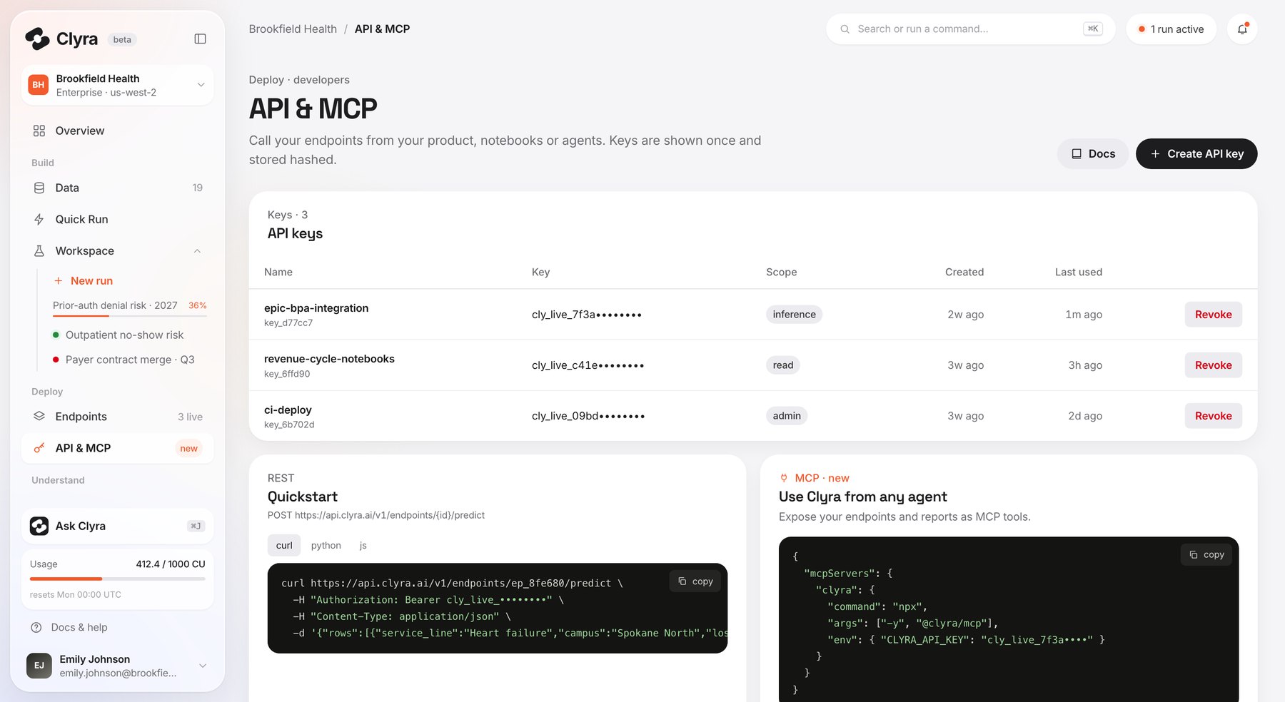Open the Docs button
This screenshot has height=702, width=1285.
[x=1092, y=154]
